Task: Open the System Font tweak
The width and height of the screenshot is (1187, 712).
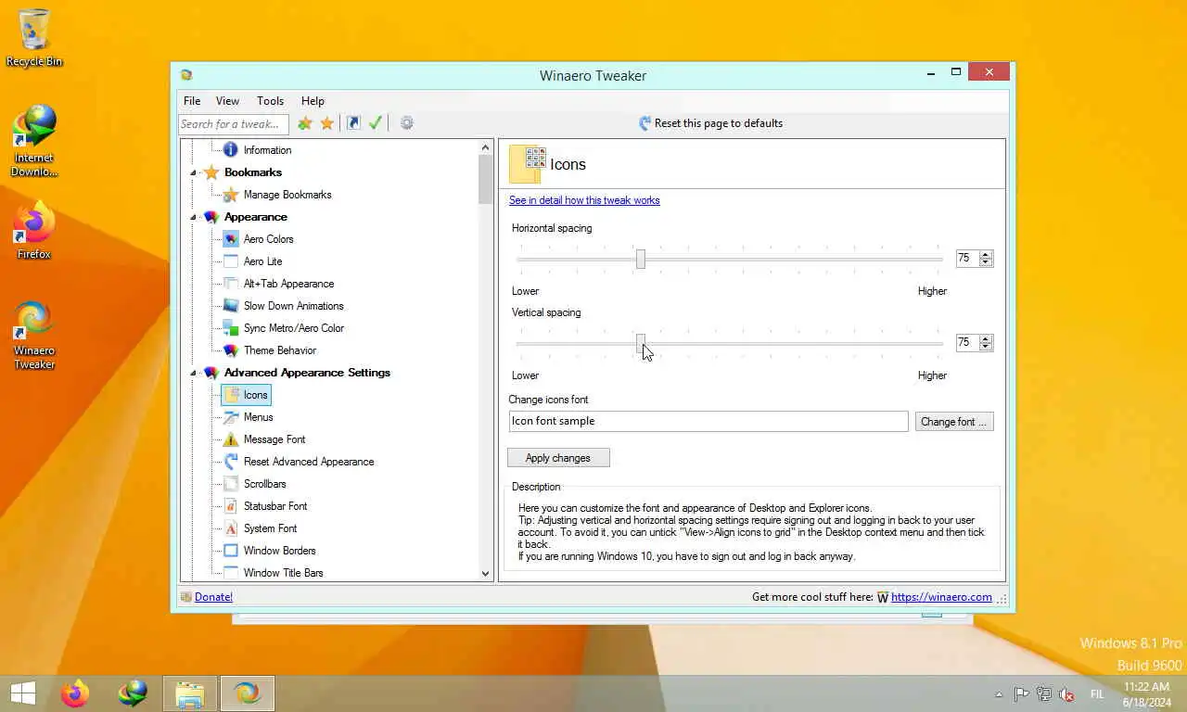Action: click(270, 528)
